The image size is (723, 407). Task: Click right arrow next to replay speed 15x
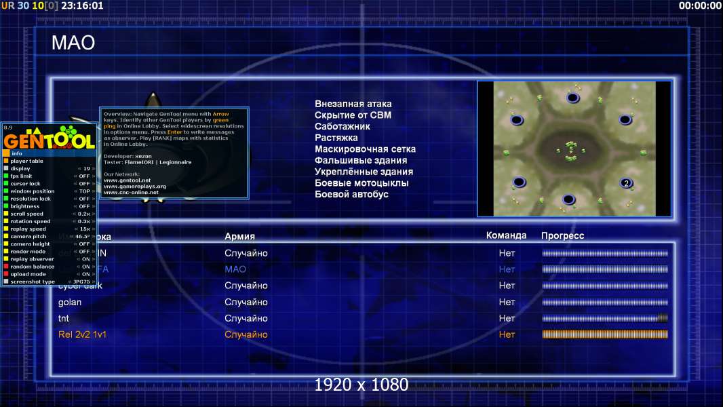[94, 229]
